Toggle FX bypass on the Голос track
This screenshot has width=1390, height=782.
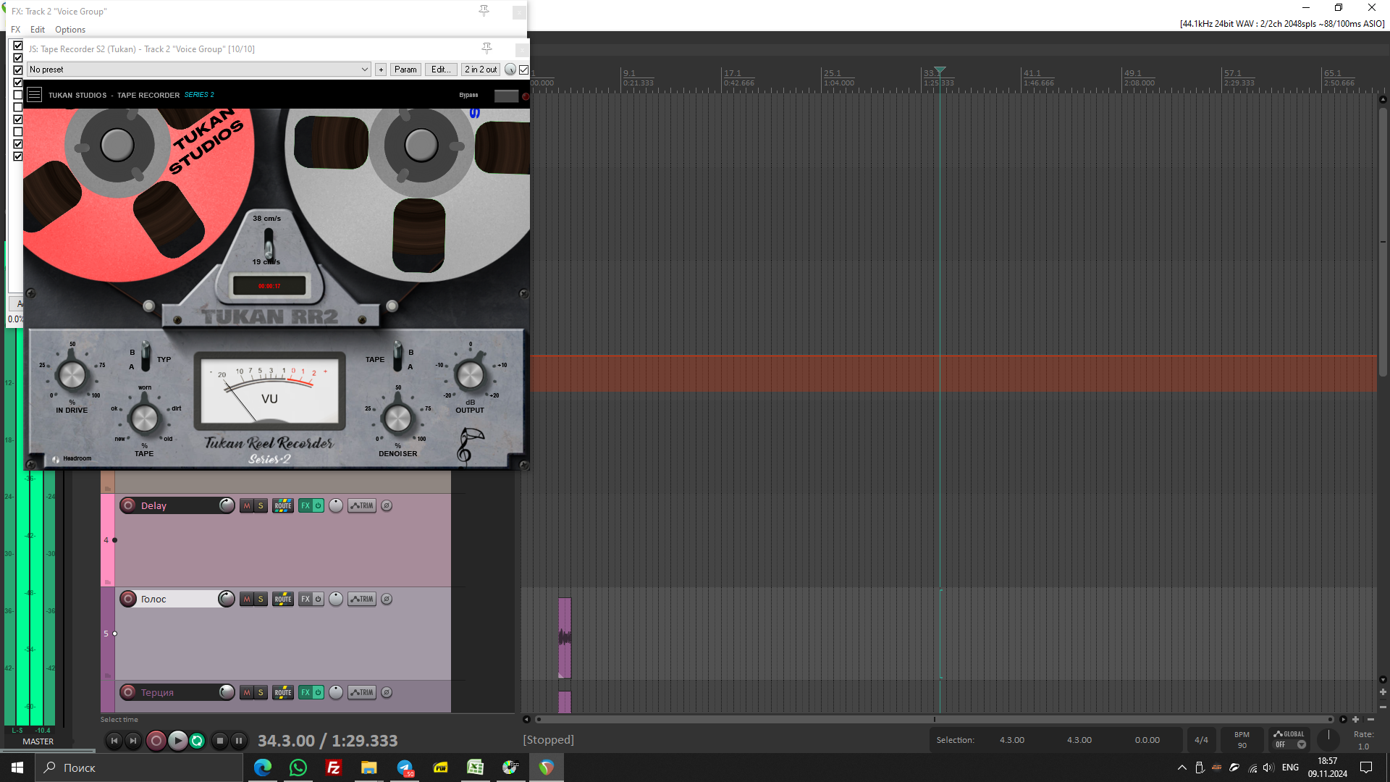tap(318, 599)
